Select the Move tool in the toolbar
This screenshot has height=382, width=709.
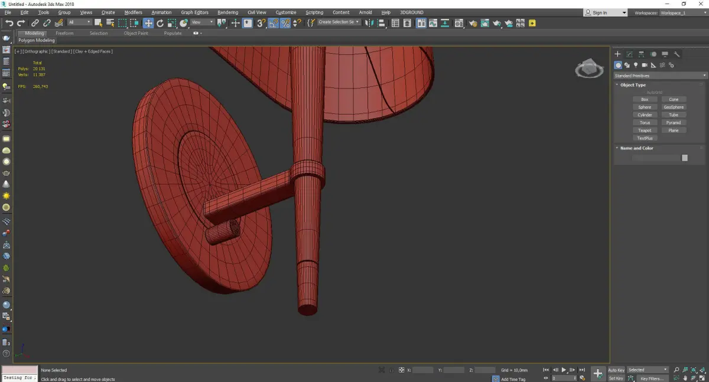[148, 23]
